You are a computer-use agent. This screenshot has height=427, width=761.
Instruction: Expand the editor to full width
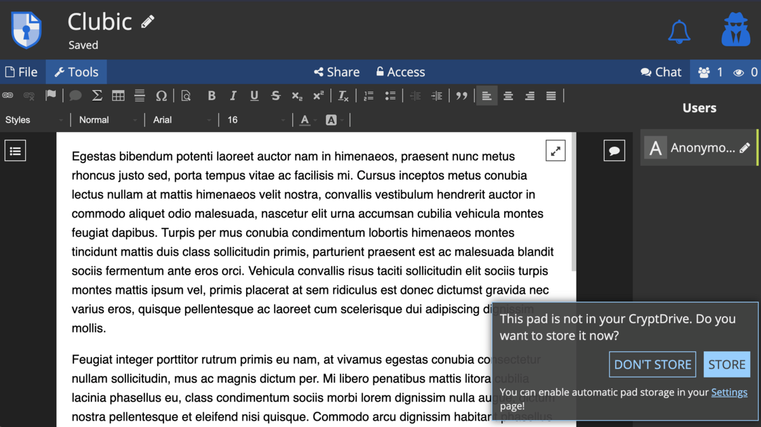pos(556,151)
